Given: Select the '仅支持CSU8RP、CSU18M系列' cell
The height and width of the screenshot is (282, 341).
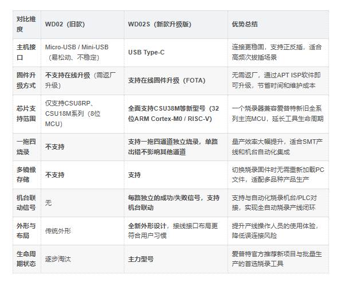Looking at the screenshot, I should click(x=83, y=114).
